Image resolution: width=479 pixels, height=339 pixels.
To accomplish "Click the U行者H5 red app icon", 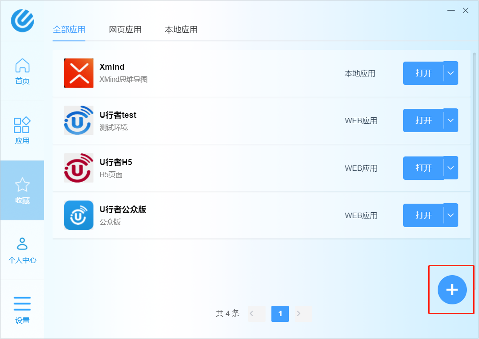I will (79, 168).
